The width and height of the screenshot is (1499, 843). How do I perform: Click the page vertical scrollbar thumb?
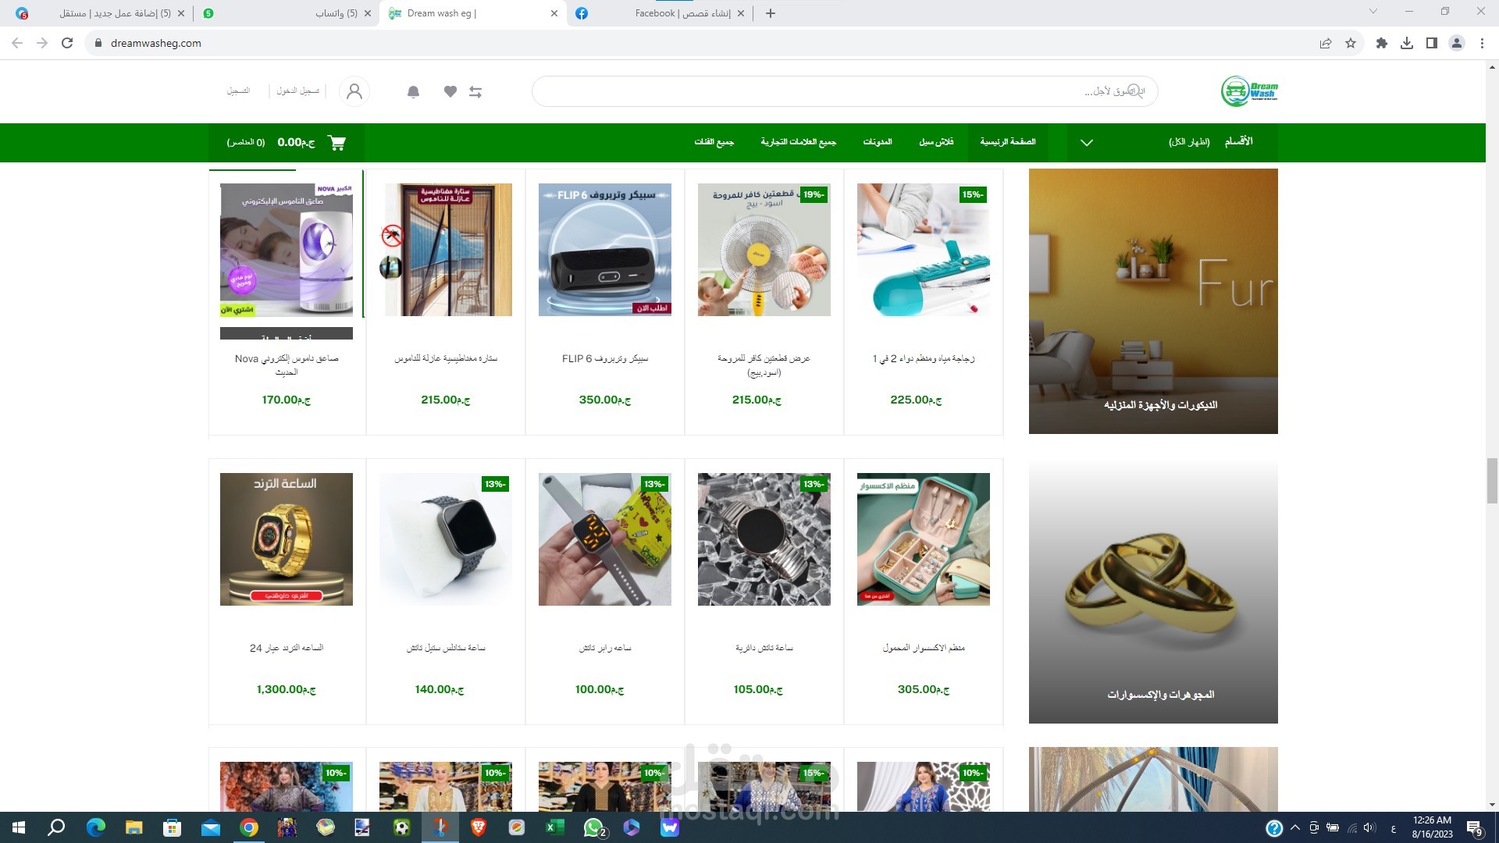1492,481
